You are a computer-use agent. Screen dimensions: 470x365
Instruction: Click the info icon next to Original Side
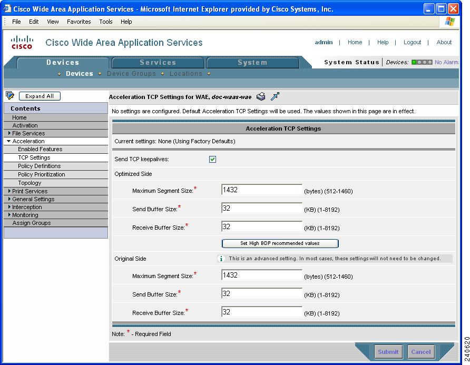point(221,259)
